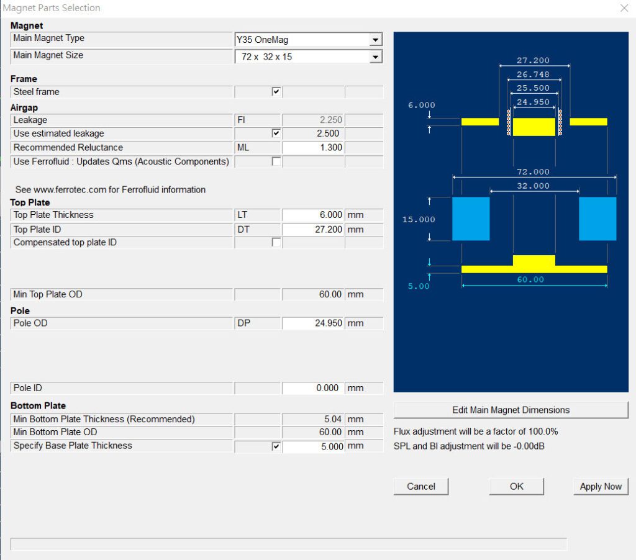This screenshot has height=560, width=636.
Task: Enable the Use Ferrofluid checkbox
Action: (276, 161)
